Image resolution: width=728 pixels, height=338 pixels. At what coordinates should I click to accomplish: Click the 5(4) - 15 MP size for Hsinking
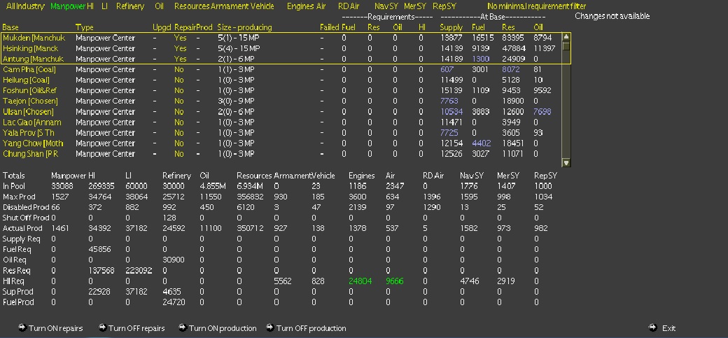tap(239, 48)
